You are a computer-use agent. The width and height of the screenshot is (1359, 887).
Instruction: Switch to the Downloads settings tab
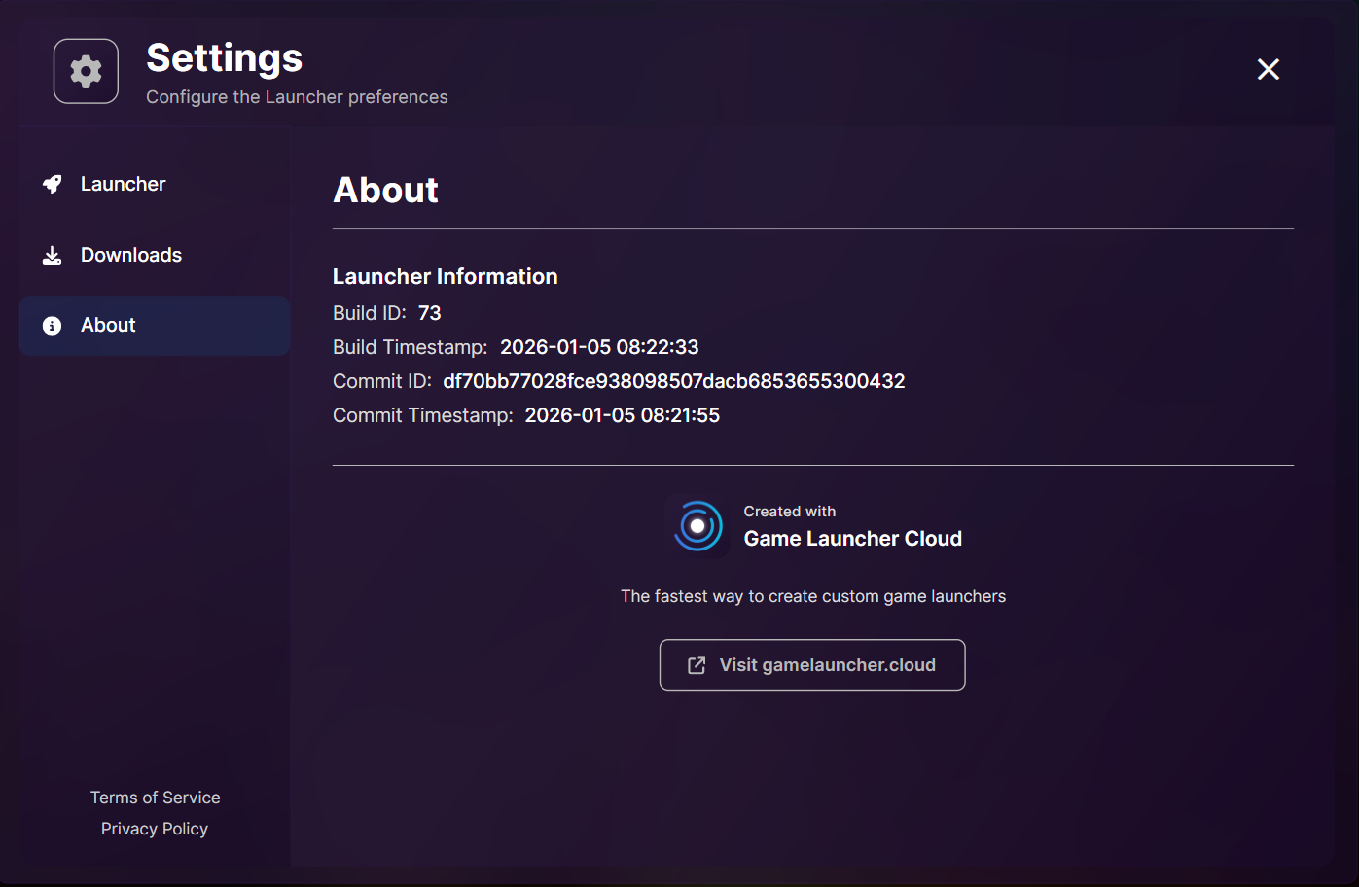pos(130,255)
